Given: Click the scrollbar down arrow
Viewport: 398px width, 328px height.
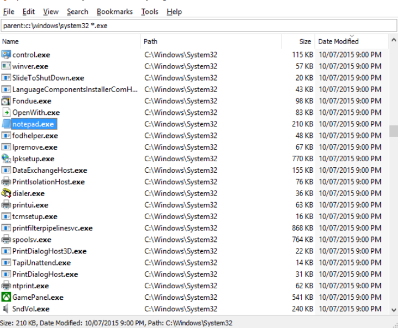Looking at the screenshot, I should pos(394,310).
